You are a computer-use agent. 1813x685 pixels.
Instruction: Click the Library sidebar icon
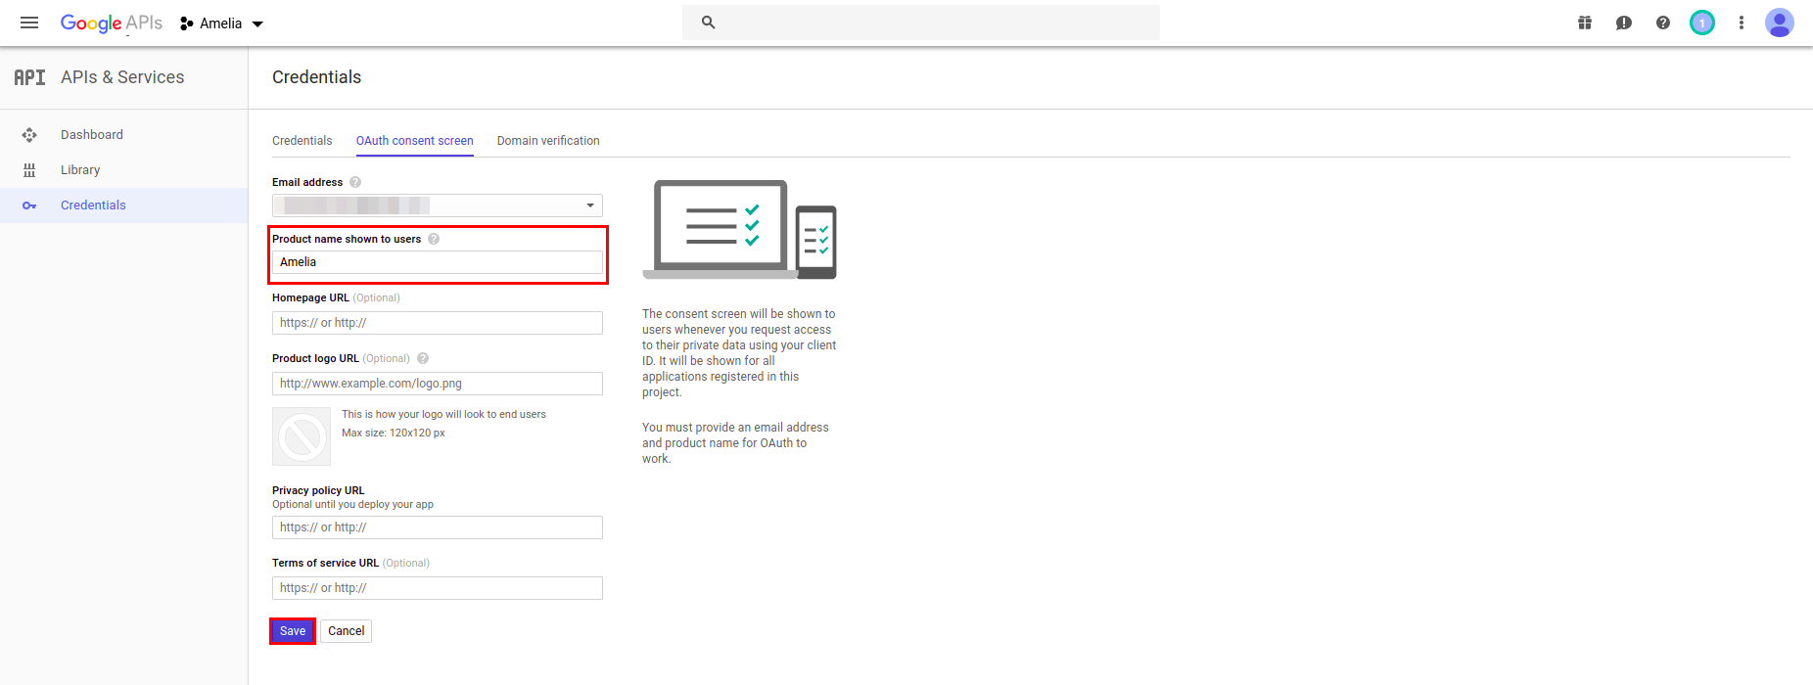pos(29,170)
